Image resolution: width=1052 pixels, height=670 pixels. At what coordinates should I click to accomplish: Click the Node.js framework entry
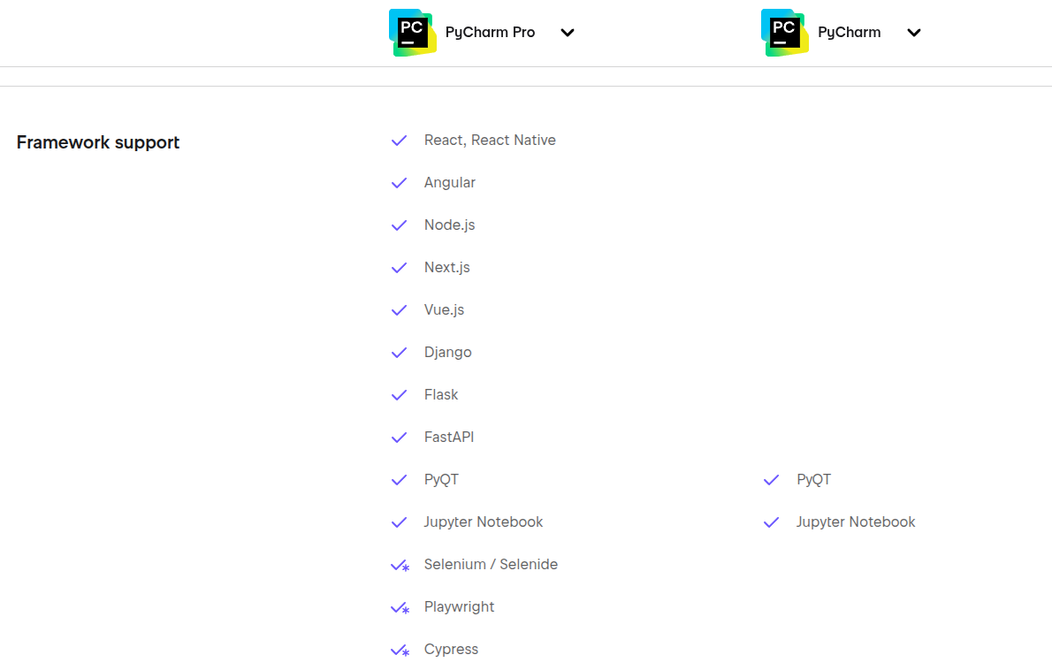point(449,225)
